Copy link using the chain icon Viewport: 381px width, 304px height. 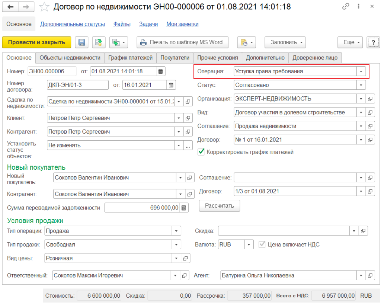(346, 7)
